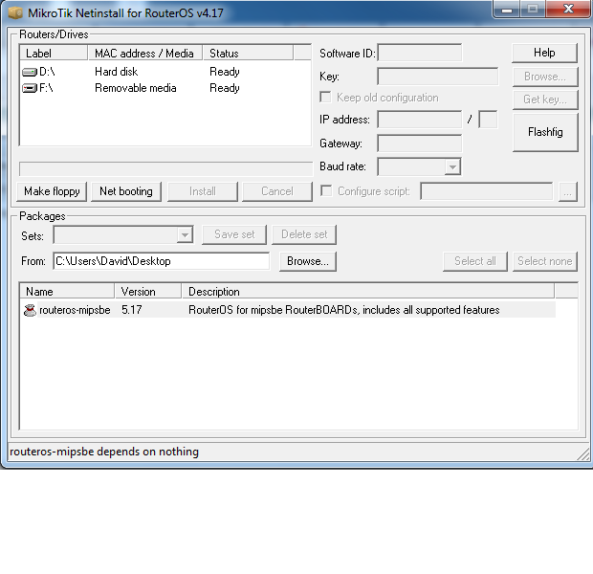Click the window resize grip corner
This screenshot has width=593, height=574.
[583, 453]
